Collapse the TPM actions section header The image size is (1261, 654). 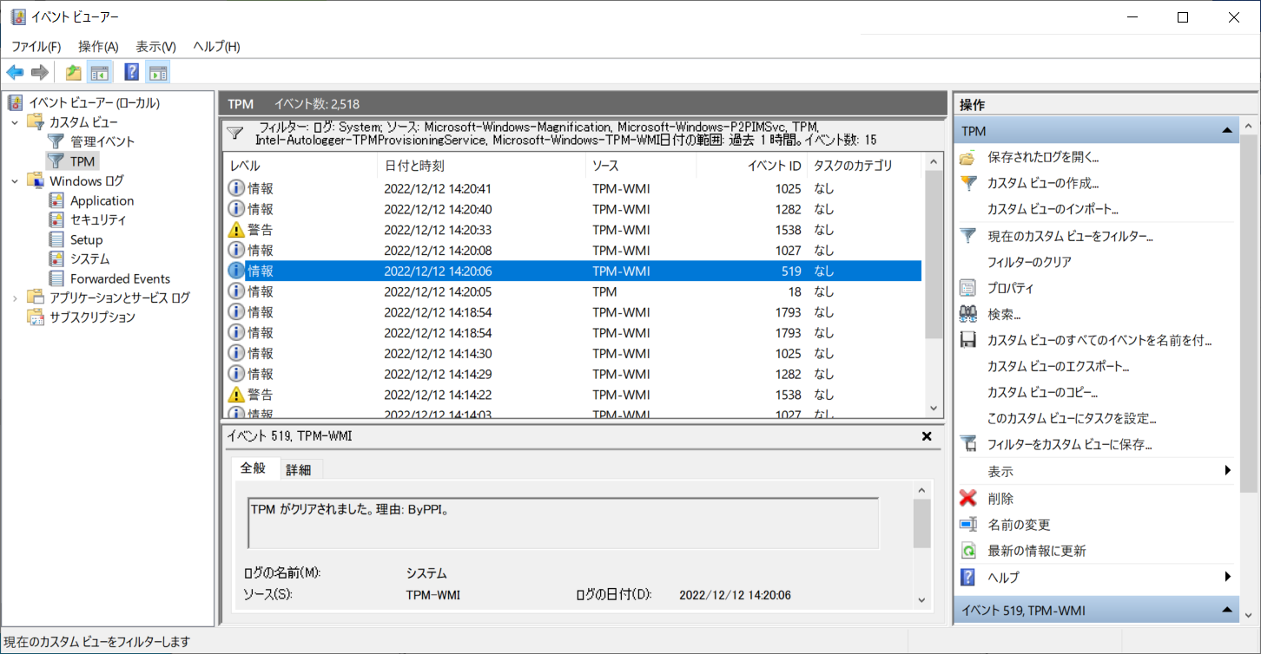tap(1227, 131)
